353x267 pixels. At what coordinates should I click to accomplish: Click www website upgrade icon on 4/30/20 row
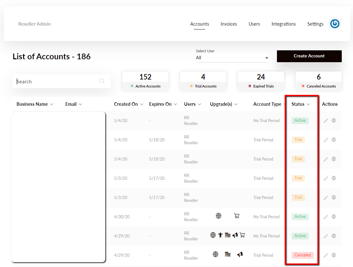218,216
